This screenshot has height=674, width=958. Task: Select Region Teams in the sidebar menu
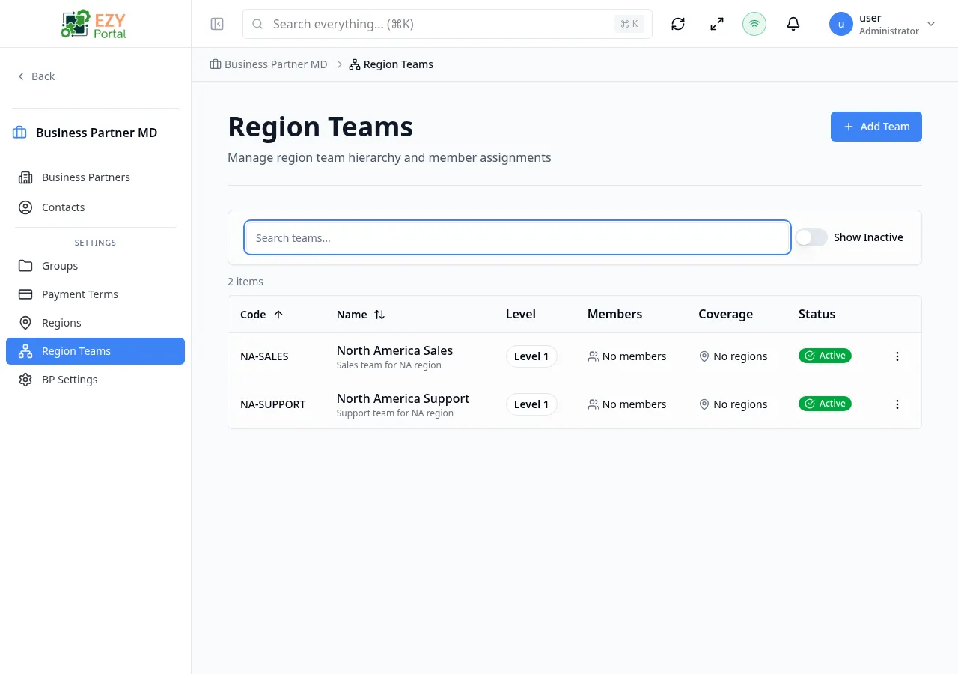coord(76,350)
